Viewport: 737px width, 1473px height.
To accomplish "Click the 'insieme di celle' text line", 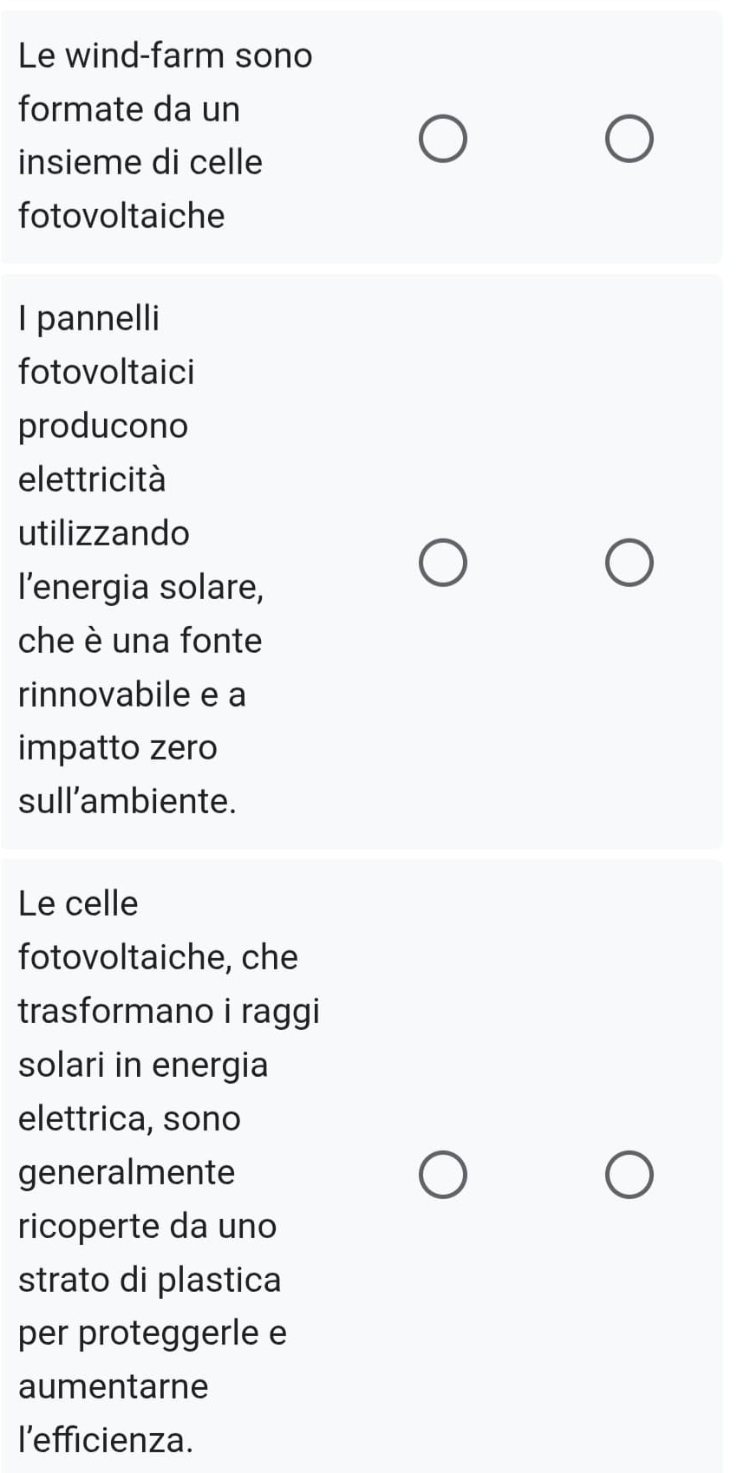I will [140, 162].
